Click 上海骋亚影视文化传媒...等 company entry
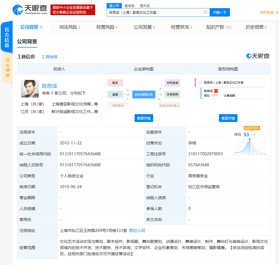Screen dimensions: 279x265 click(x=75, y=104)
